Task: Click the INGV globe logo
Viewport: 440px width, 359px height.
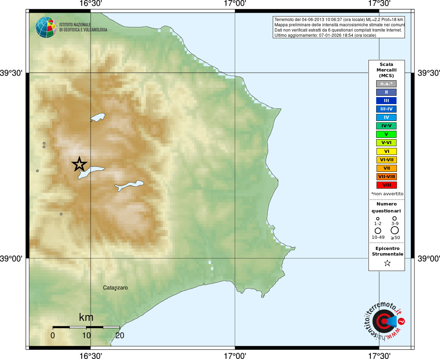Action: tap(46, 27)
